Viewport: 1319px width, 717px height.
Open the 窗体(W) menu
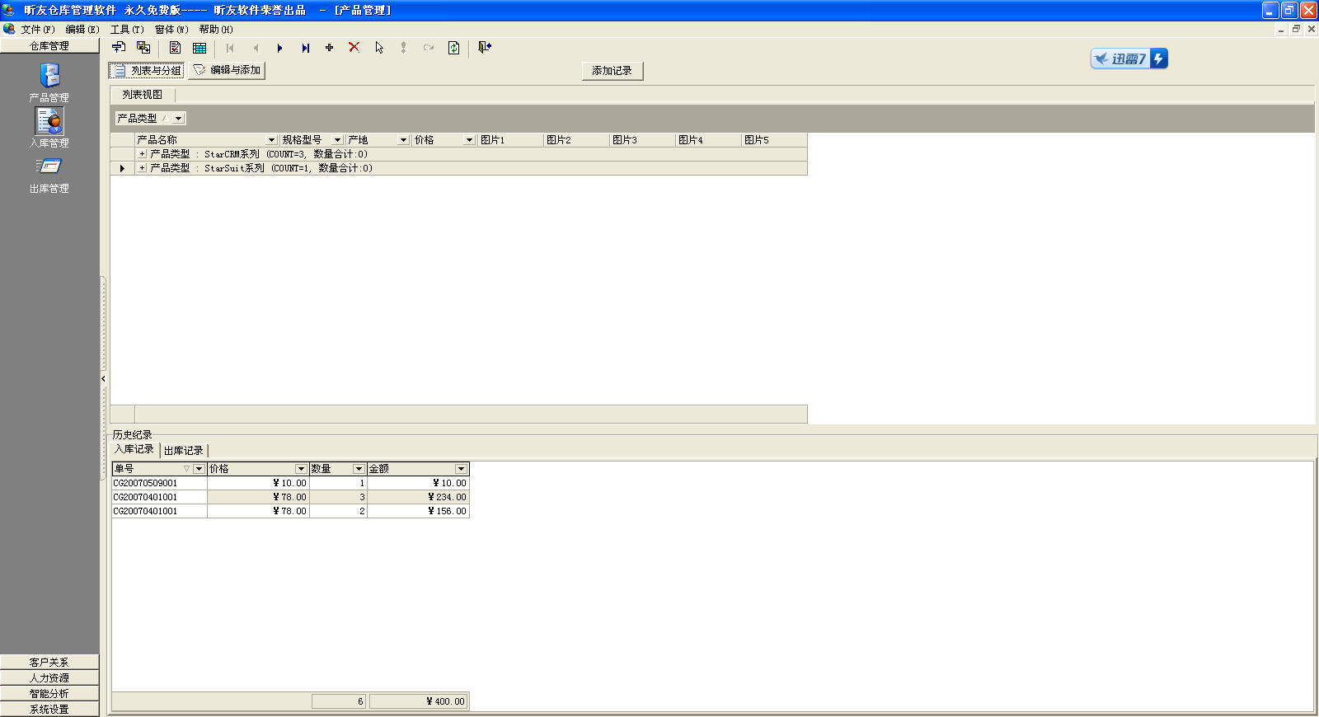point(171,30)
